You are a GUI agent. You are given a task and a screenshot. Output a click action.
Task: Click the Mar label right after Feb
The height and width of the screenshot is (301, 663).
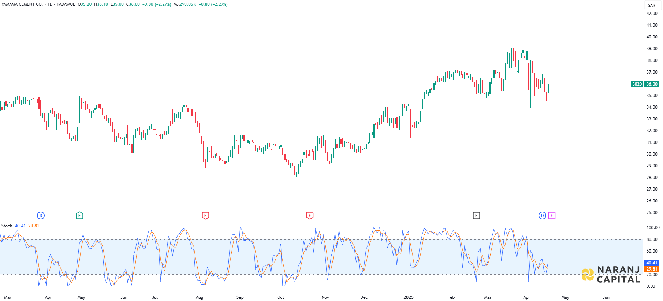(x=488, y=297)
